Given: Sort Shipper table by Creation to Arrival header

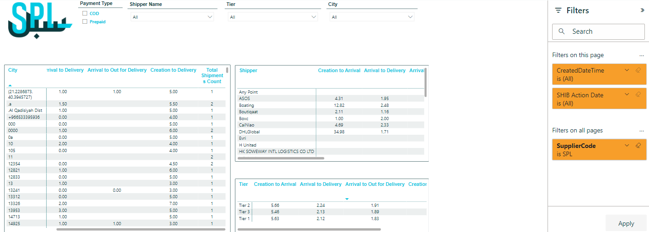Looking at the screenshot, I should 339,70.
